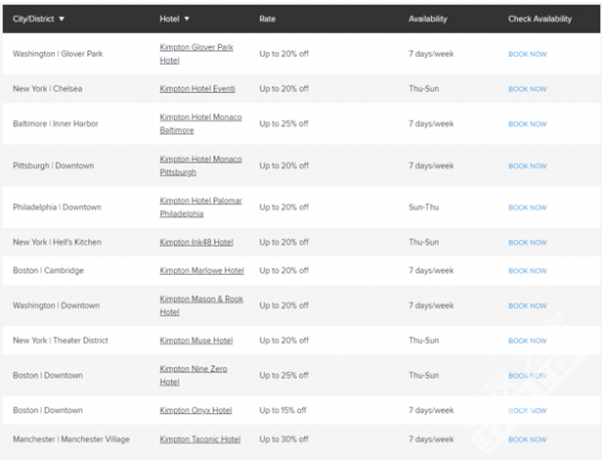Click the Availability column header
The height and width of the screenshot is (462, 603).
[428, 19]
